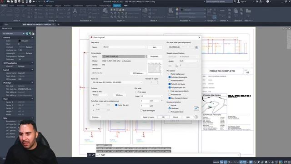Screen dimensions: 291x164
Task: Enable Fit to paper checkbox
Action: pyautogui.click(x=136, y=92)
